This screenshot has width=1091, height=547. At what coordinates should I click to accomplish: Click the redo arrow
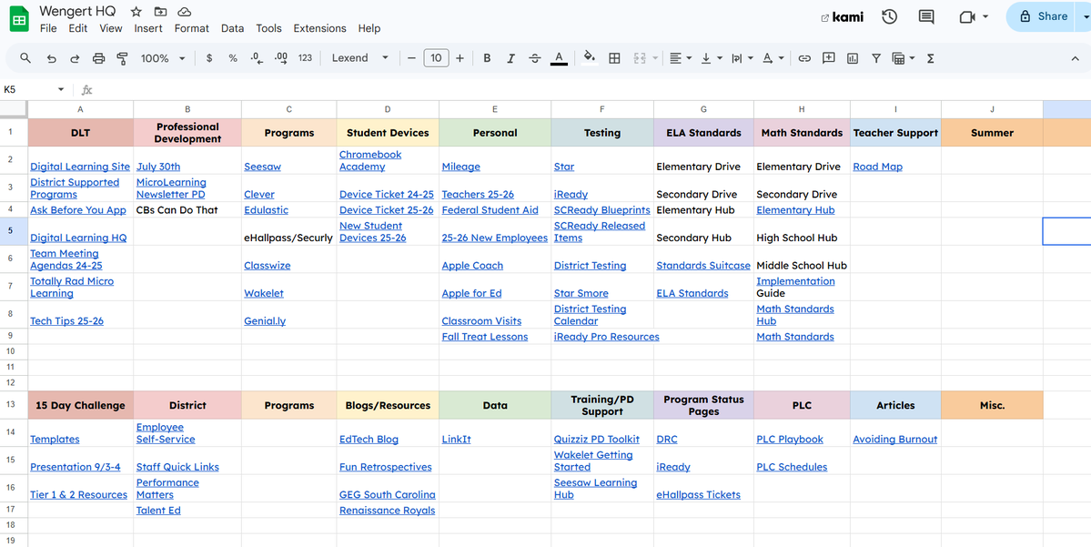(x=76, y=58)
